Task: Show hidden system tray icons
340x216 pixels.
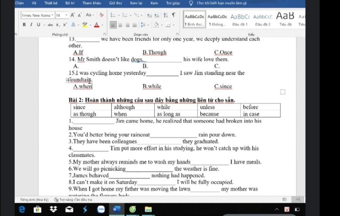Action: 277,209
